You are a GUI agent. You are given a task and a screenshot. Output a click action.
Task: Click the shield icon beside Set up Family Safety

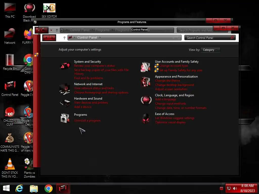tap(157, 70)
